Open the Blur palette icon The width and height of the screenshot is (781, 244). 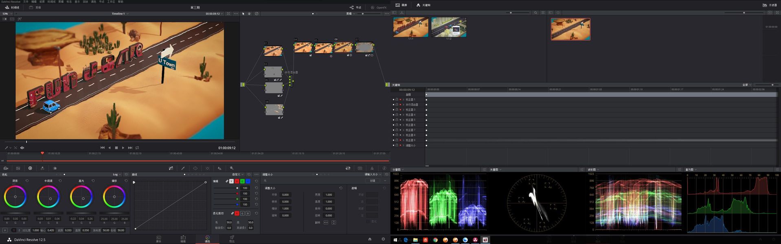219,168
